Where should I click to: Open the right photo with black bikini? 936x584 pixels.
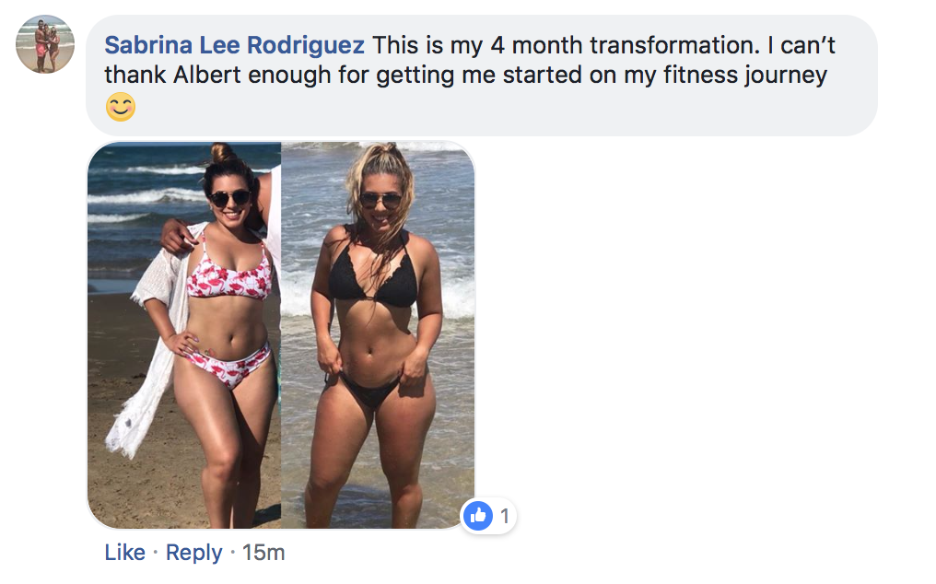click(378, 335)
